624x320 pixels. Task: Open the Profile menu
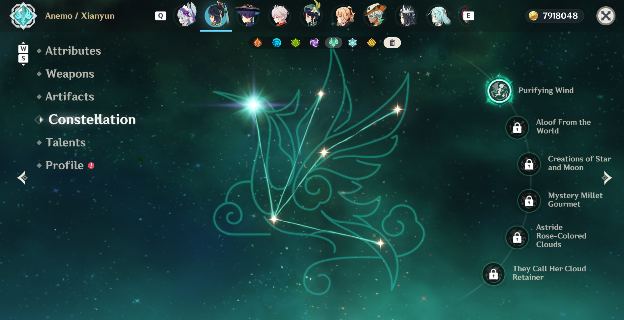(64, 165)
